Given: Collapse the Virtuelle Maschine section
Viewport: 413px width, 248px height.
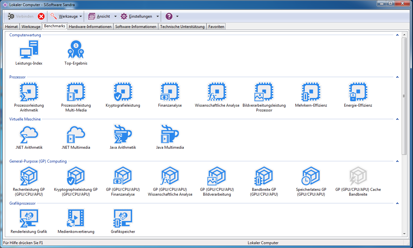Looking at the screenshot, I should click(397, 119).
